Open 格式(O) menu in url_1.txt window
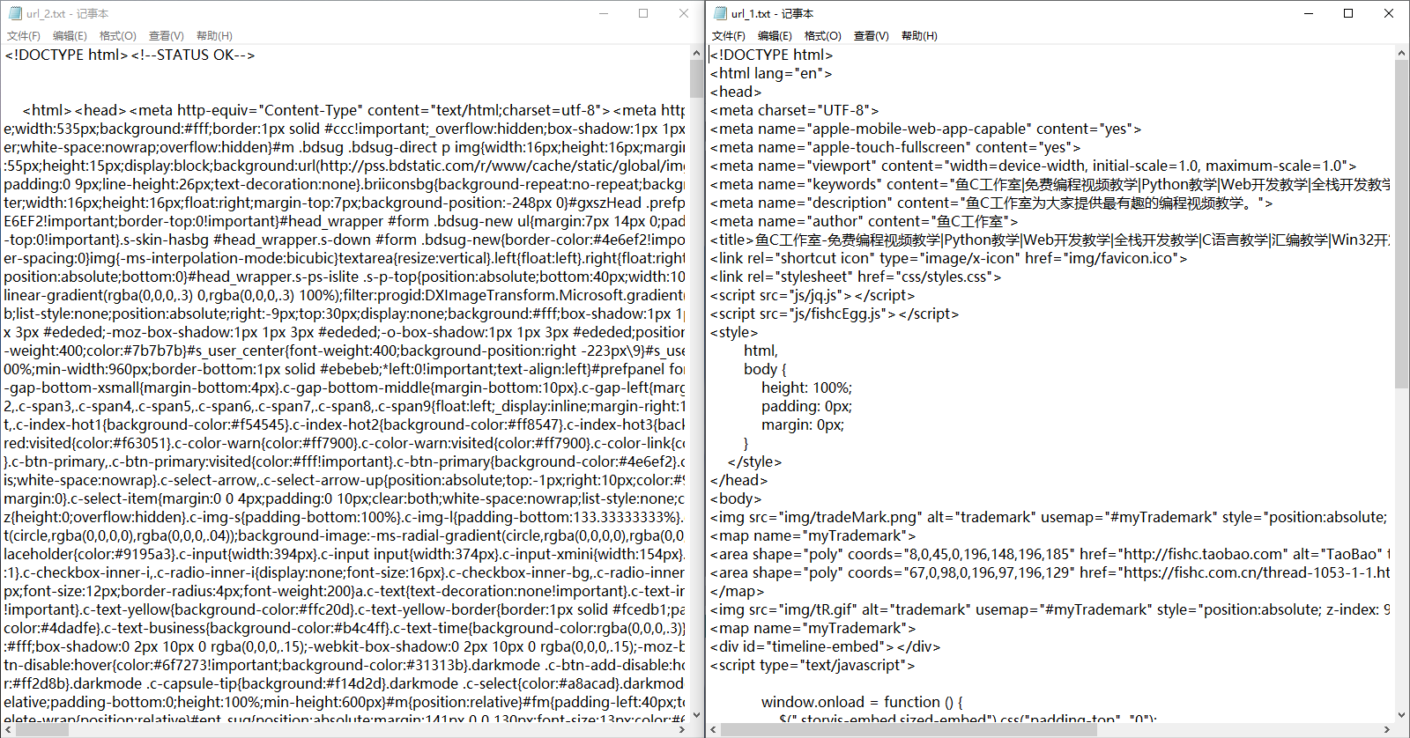The width and height of the screenshot is (1410, 738). click(x=823, y=36)
